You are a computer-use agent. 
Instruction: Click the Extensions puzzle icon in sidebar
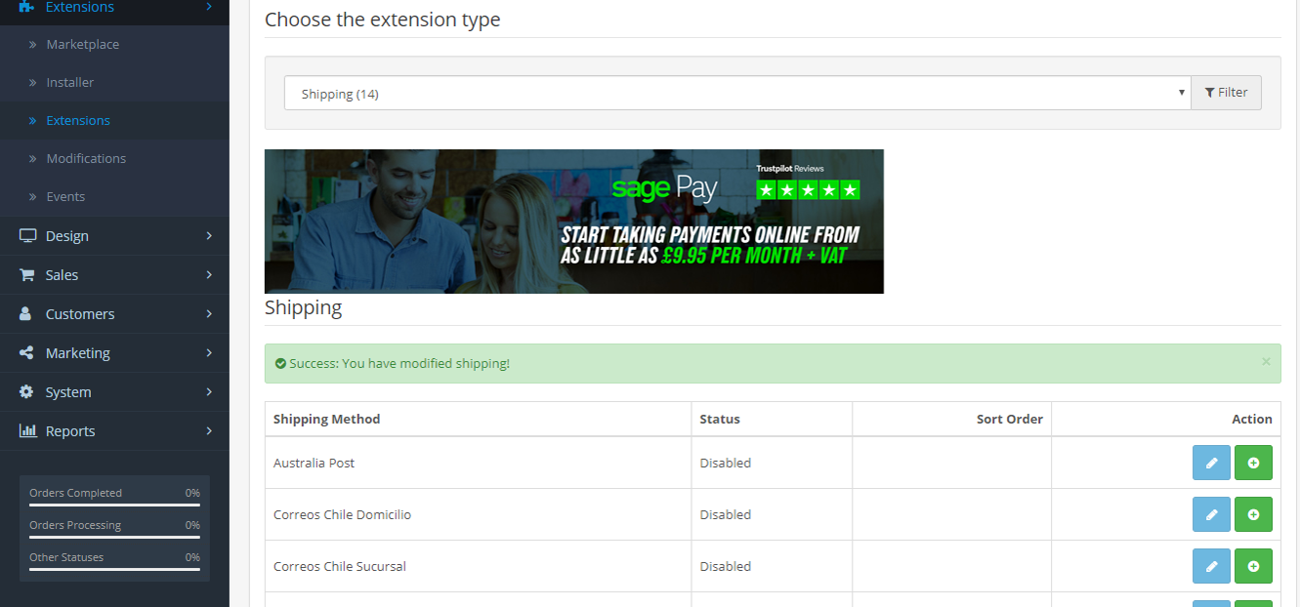[x=26, y=7]
